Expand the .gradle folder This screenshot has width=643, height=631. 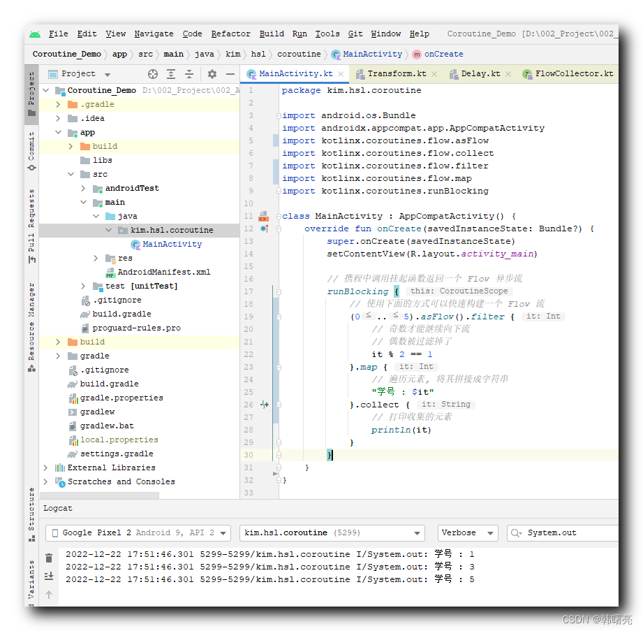coord(58,105)
